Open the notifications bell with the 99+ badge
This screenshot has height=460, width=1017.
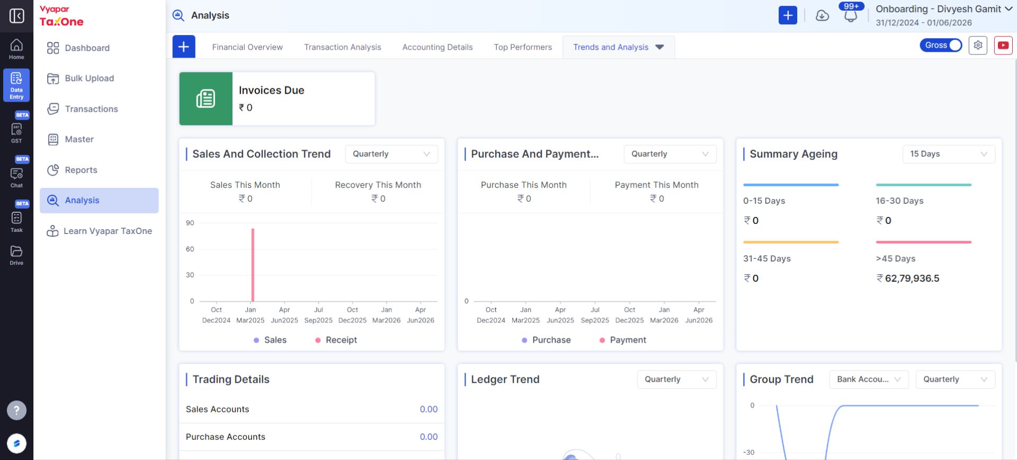(851, 14)
